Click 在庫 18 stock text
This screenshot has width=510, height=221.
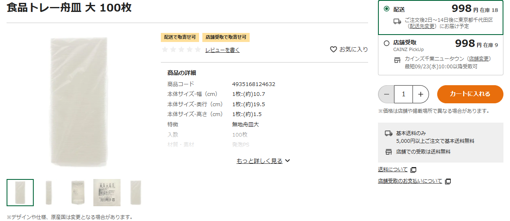pos(489,10)
